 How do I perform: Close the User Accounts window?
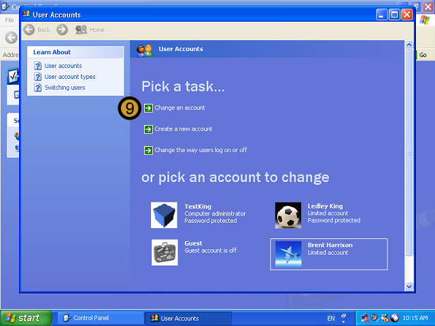point(407,15)
